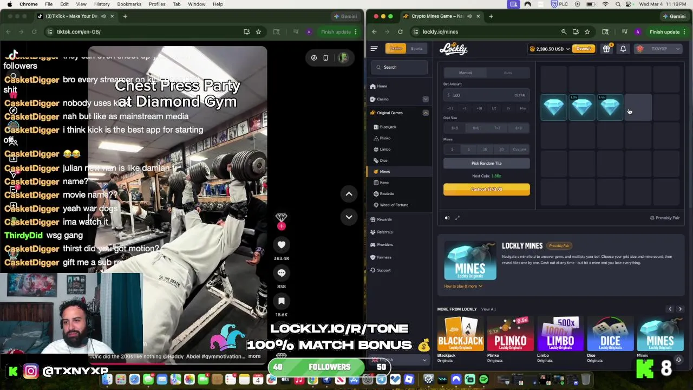693x390 pixels.
Task: Open the language dropdown at the bottom of the sidebar
Action: click(x=400, y=360)
